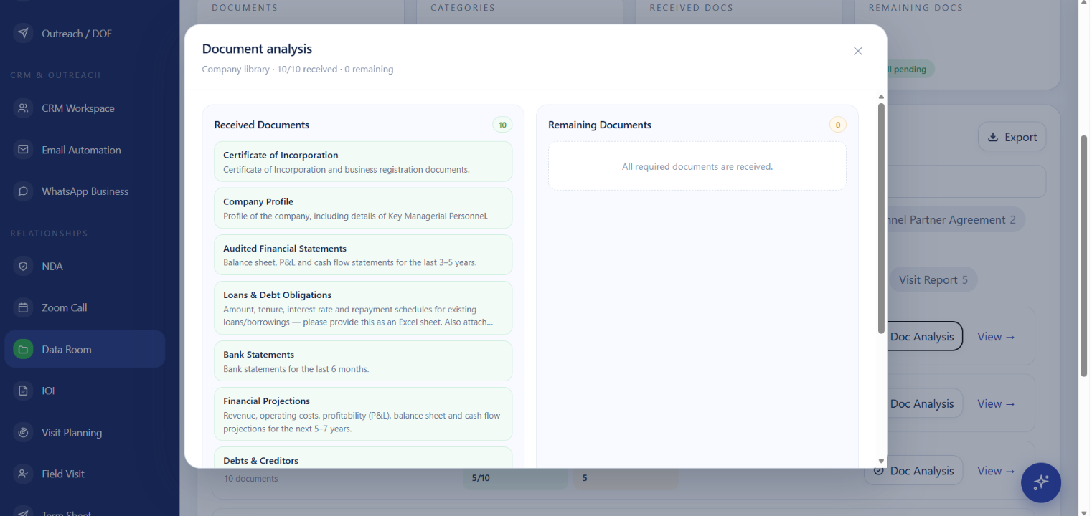
Task: Click the third Doc Analysis button with check icon
Action: [913, 470]
